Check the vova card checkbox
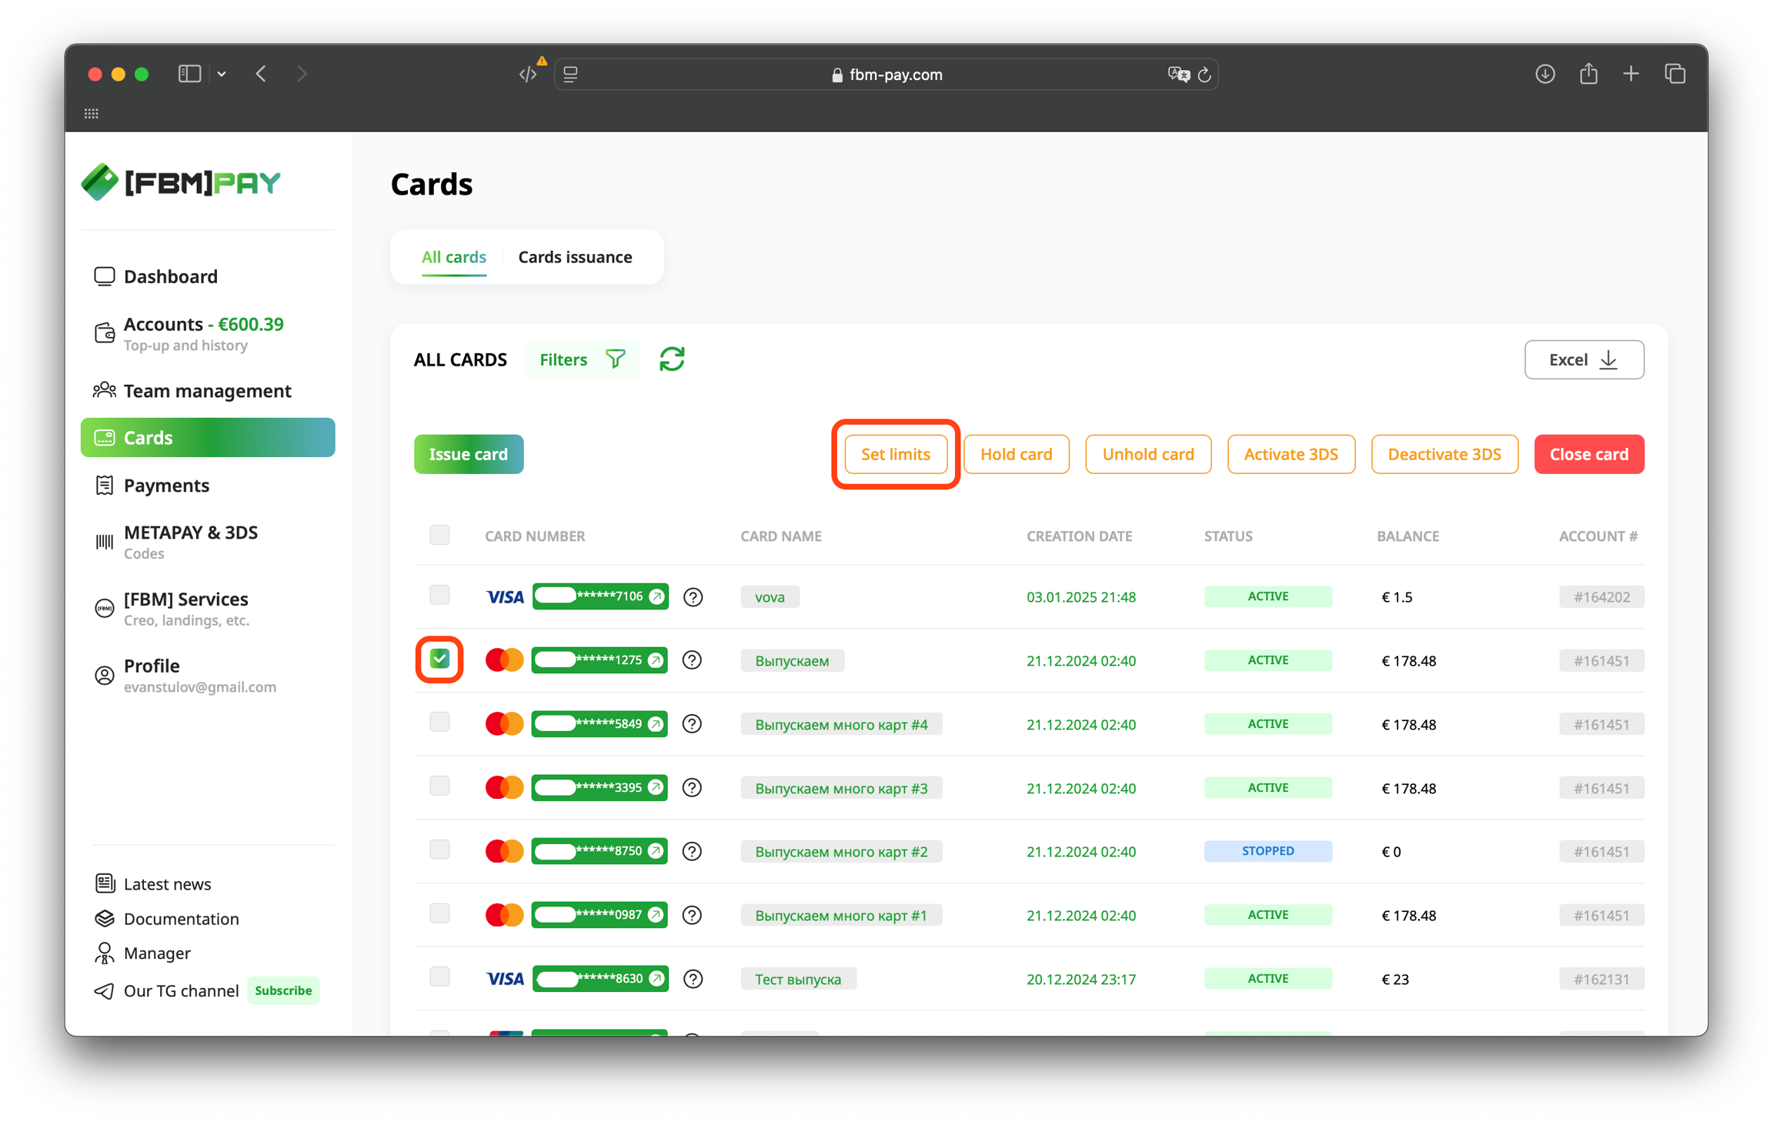 pyautogui.click(x=439, y=595)
